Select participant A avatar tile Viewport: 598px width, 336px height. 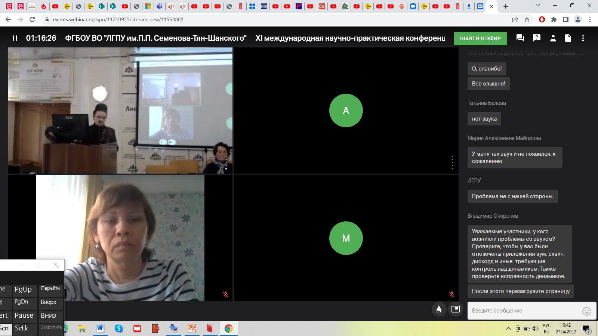click(346, 111)
